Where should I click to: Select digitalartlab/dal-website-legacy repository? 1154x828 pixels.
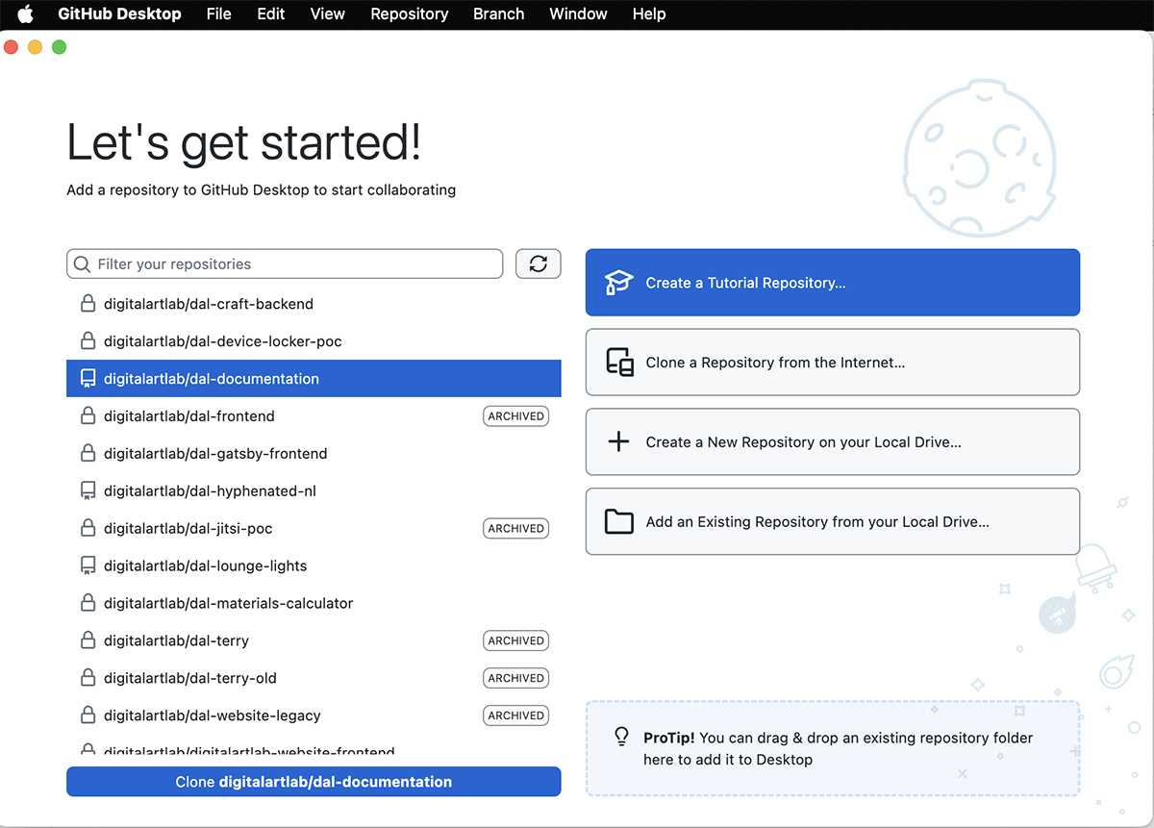pos(314,716)
